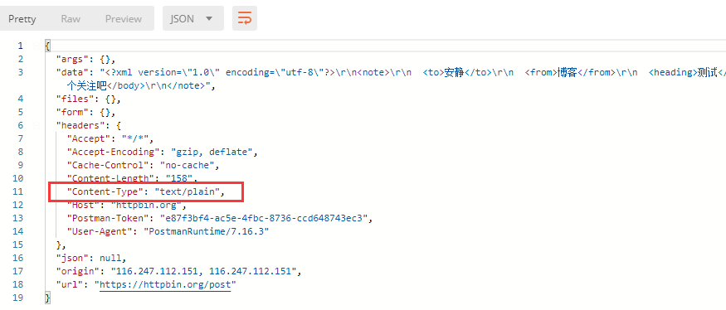Switch to the Pretty view tab
This screenshot has width=726, height=310.
coord(22,19)
